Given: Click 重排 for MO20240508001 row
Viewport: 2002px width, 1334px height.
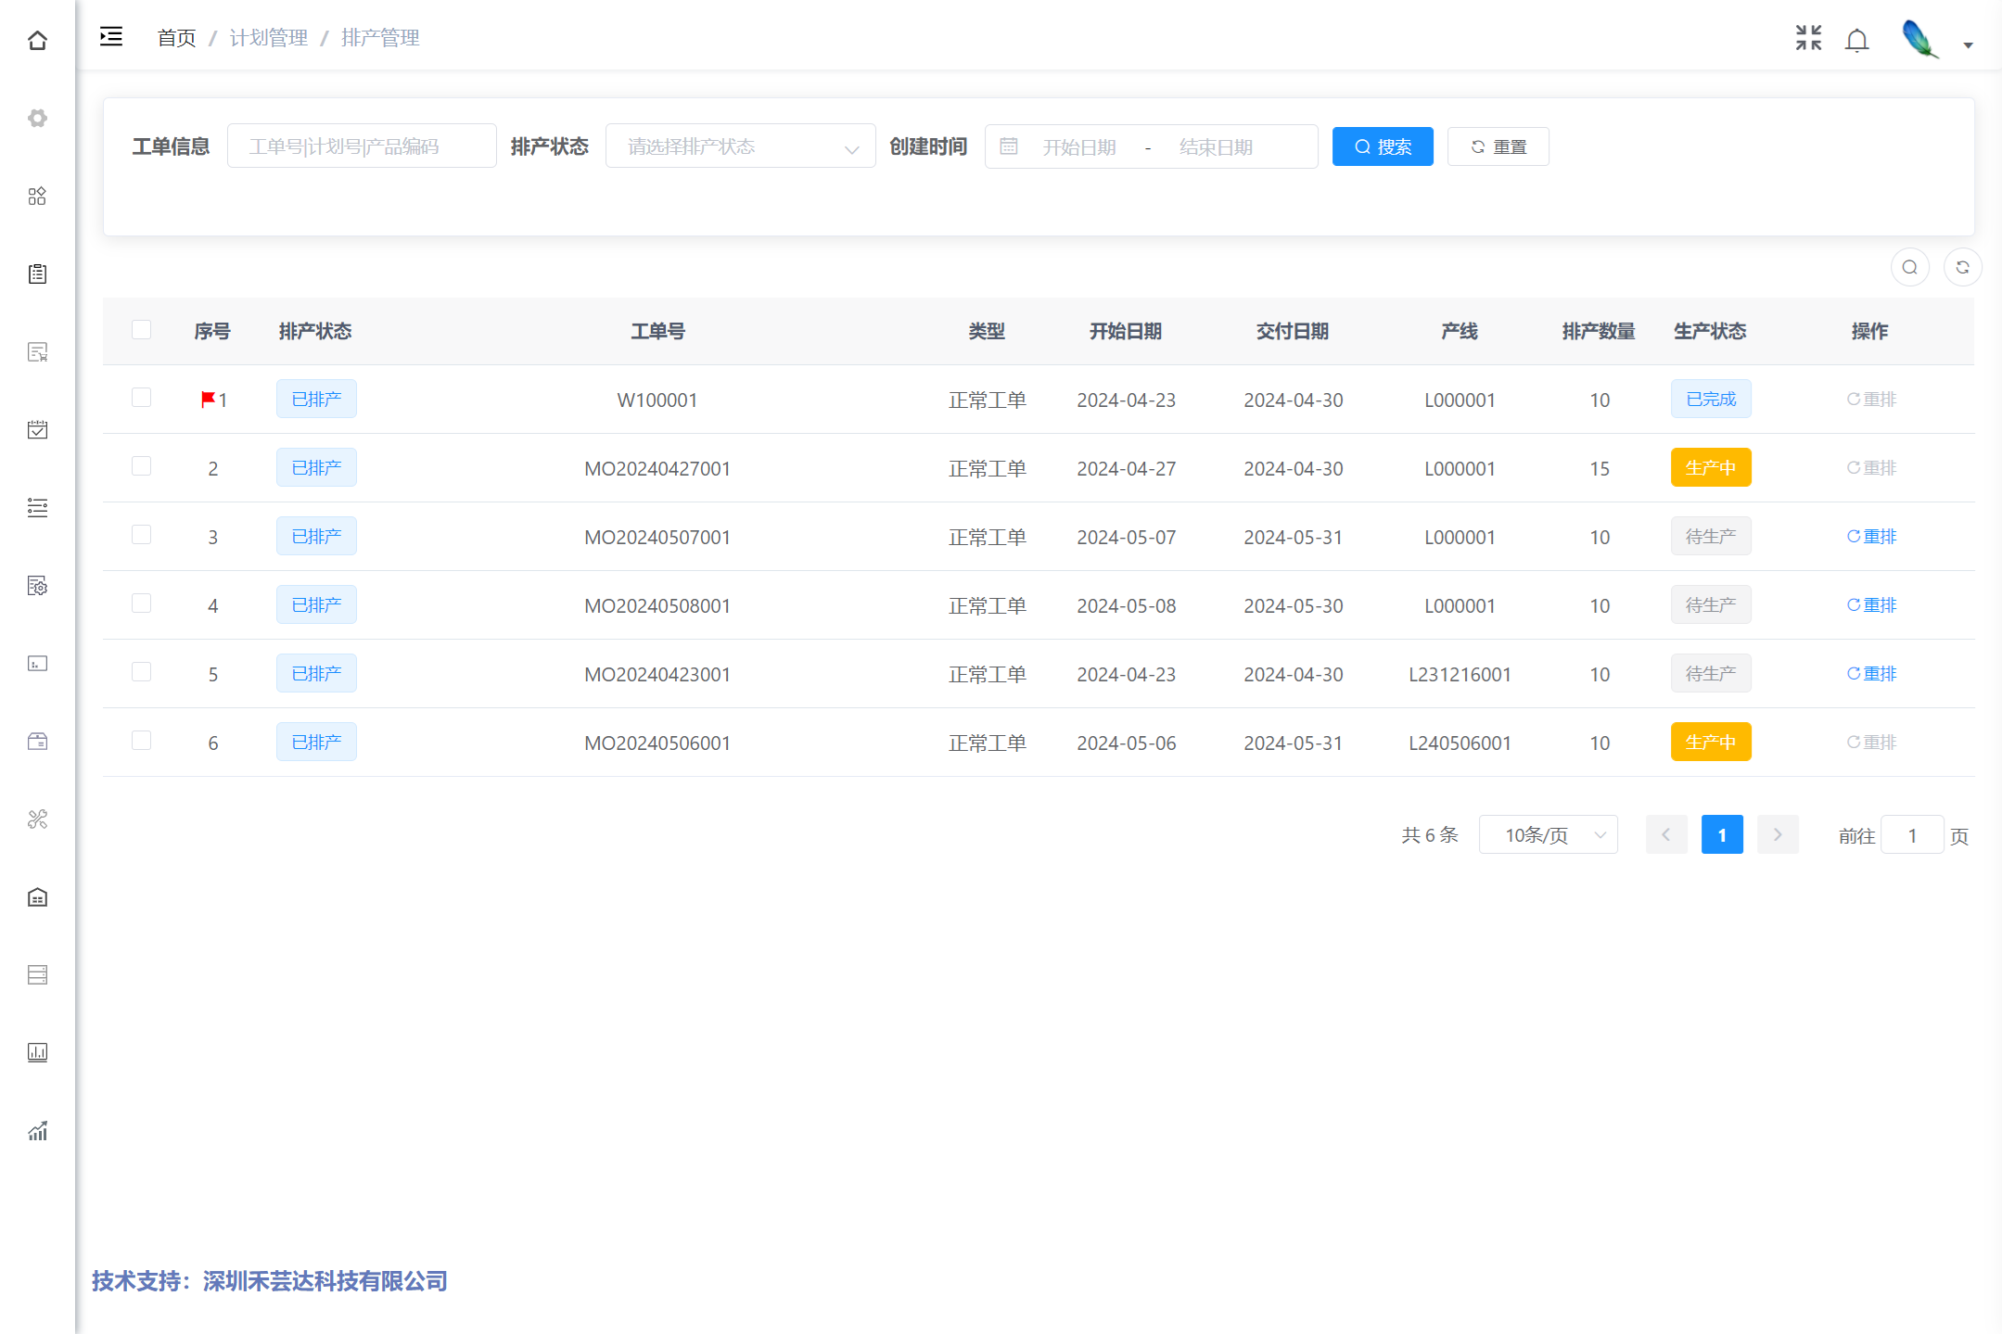Looking at the screenshot, I should tap(1871, 605).
